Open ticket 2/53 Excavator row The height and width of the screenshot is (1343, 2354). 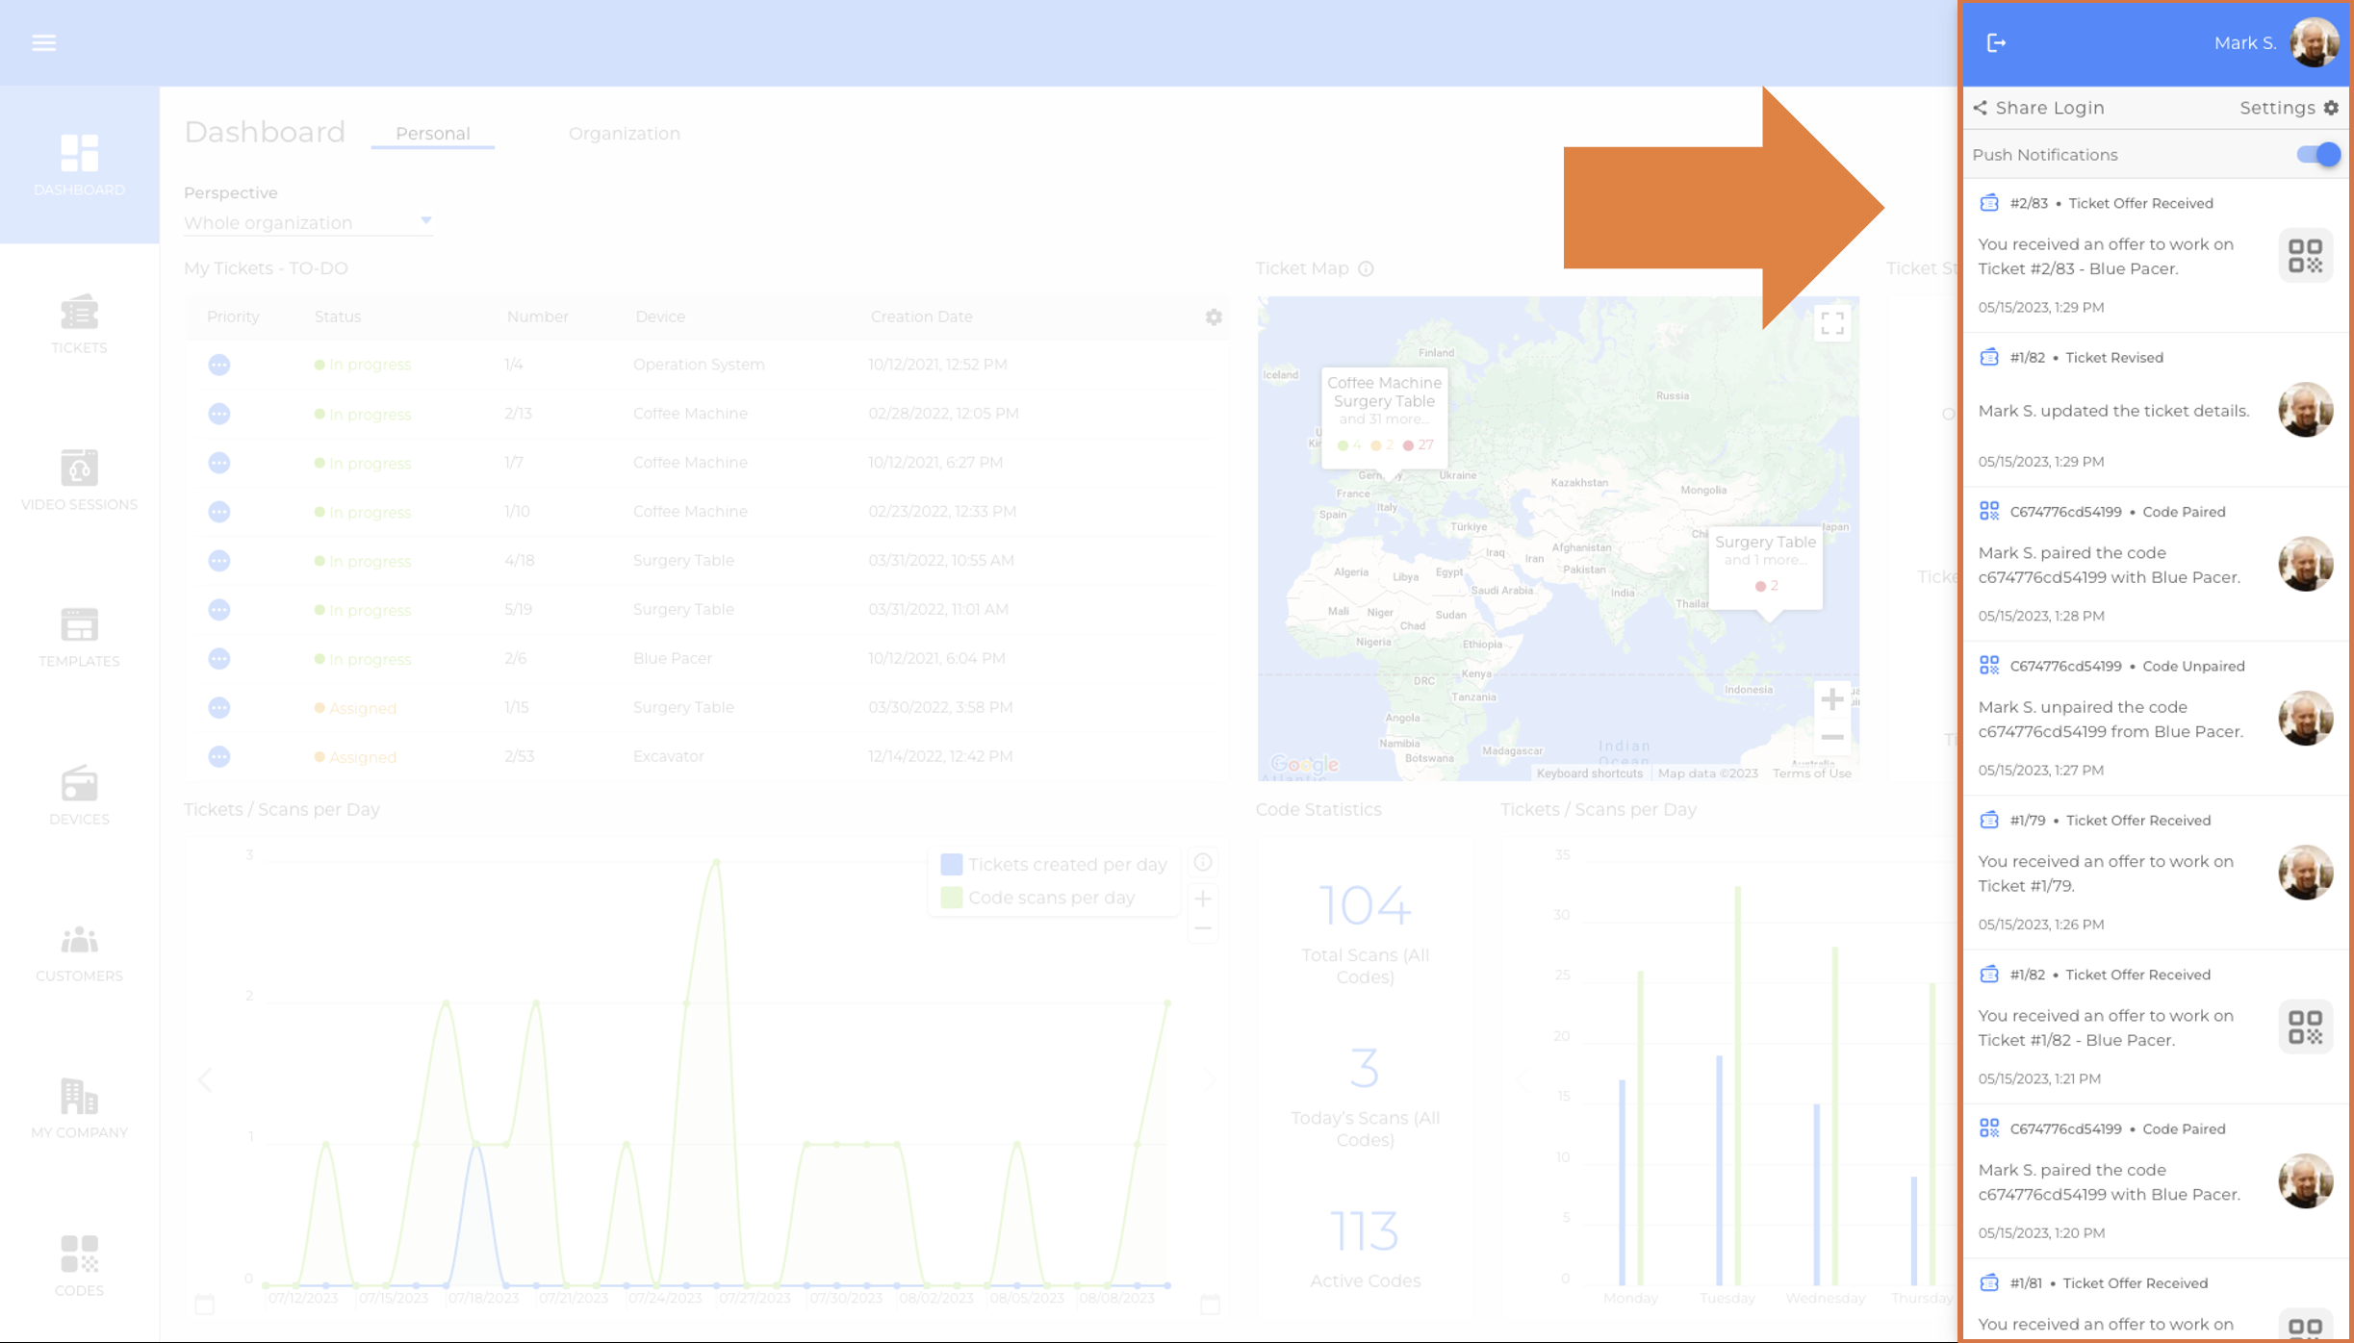[707, 757]
